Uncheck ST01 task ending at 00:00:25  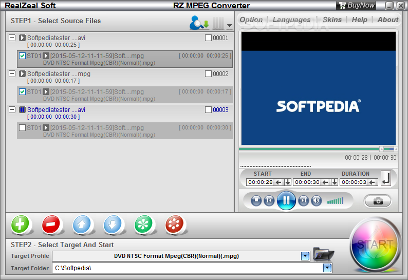23,55
